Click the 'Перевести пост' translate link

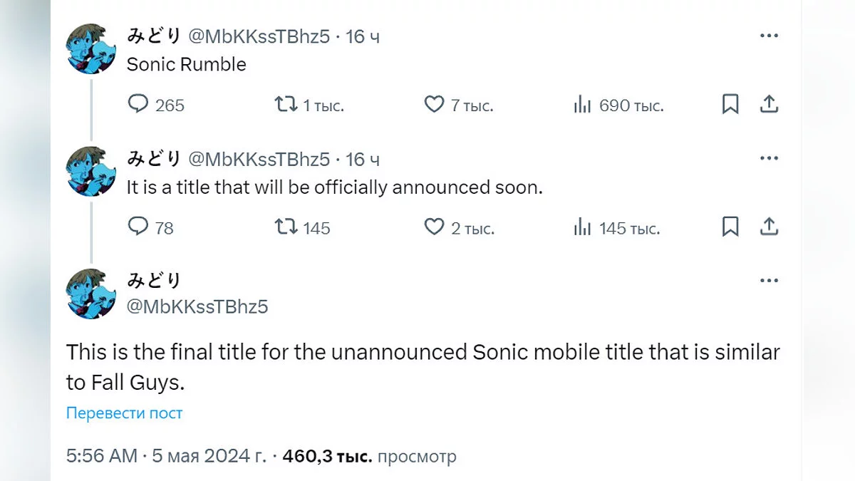click(125, 413)
